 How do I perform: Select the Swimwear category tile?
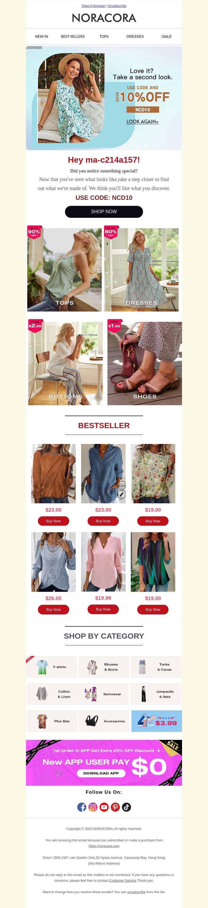pos(103,694)
